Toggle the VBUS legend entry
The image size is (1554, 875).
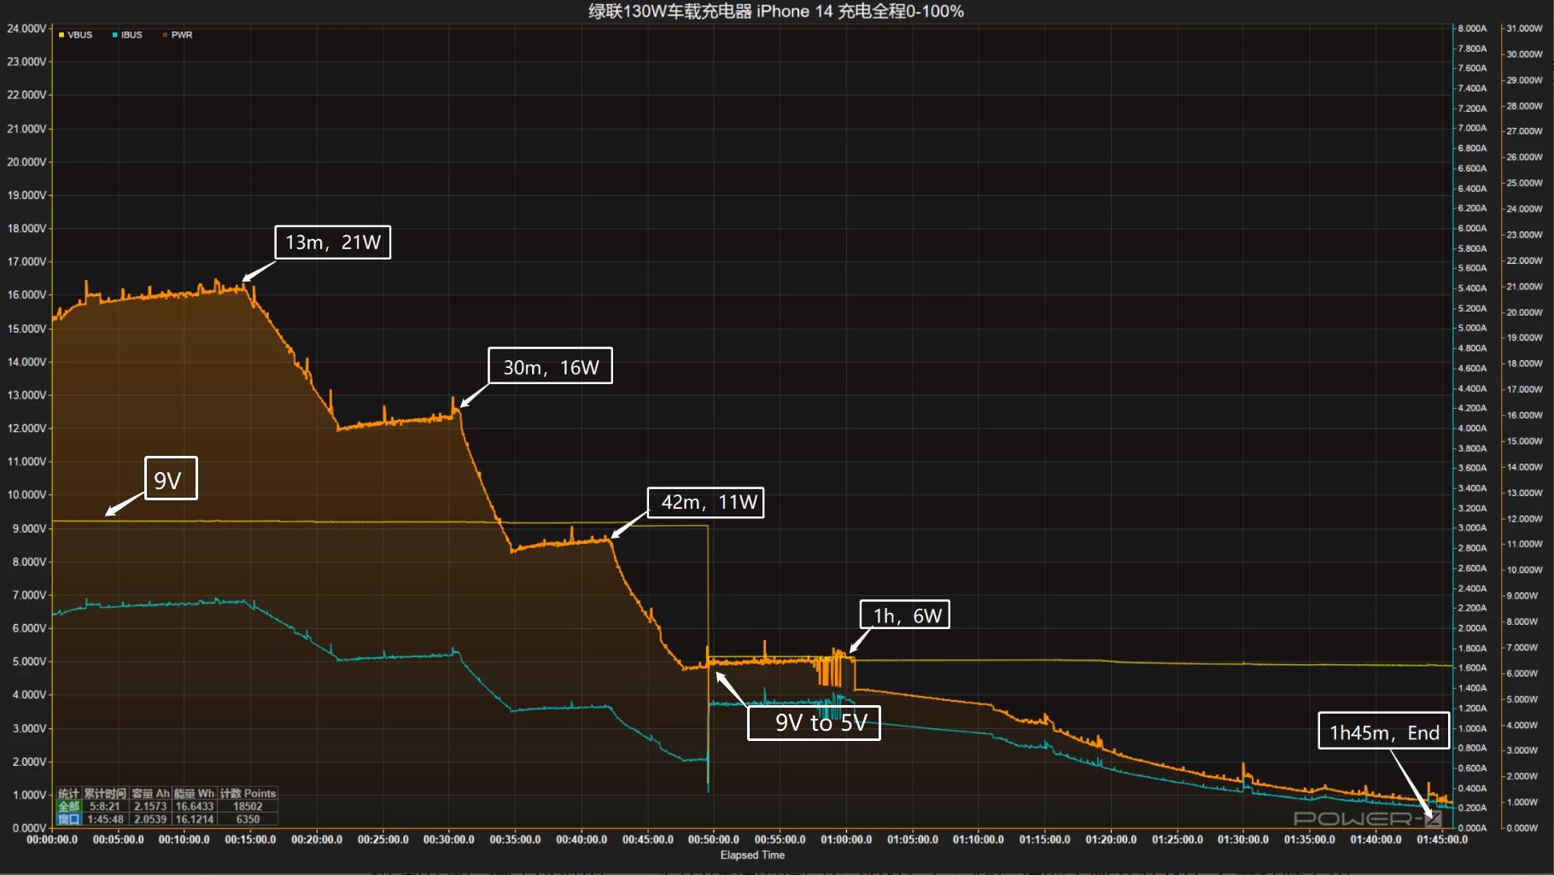click(x=79, y=35)
